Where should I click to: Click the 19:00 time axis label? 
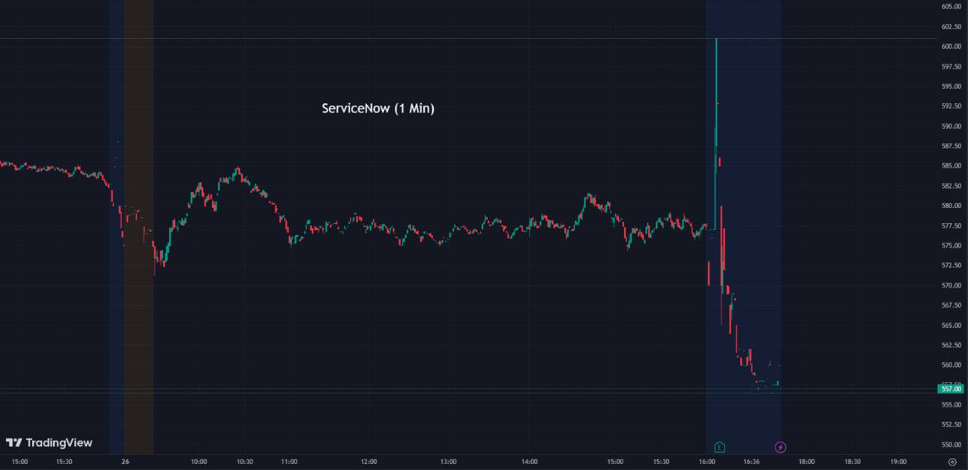pos(898,462)
